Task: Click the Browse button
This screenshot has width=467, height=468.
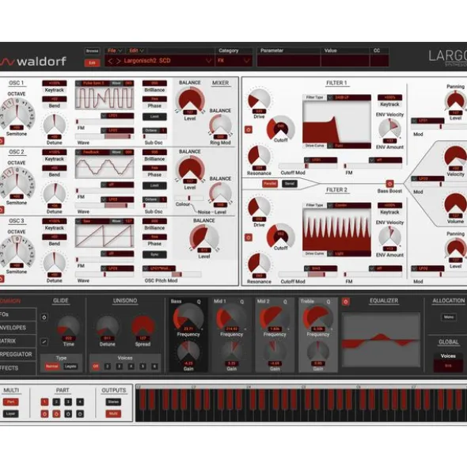Action: click(92, 51)
